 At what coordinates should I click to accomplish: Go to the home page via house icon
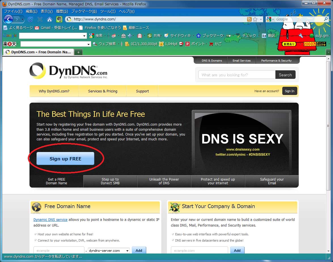point(50,19)
